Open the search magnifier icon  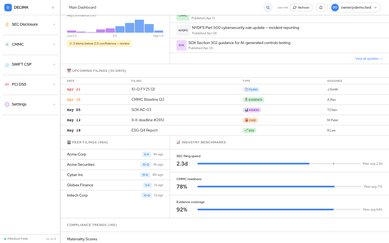(x=268, y=8)
